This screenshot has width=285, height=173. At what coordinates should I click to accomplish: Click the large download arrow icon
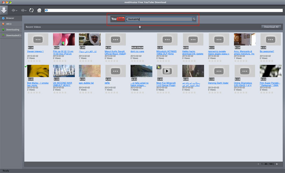click(x=4, y=10)
